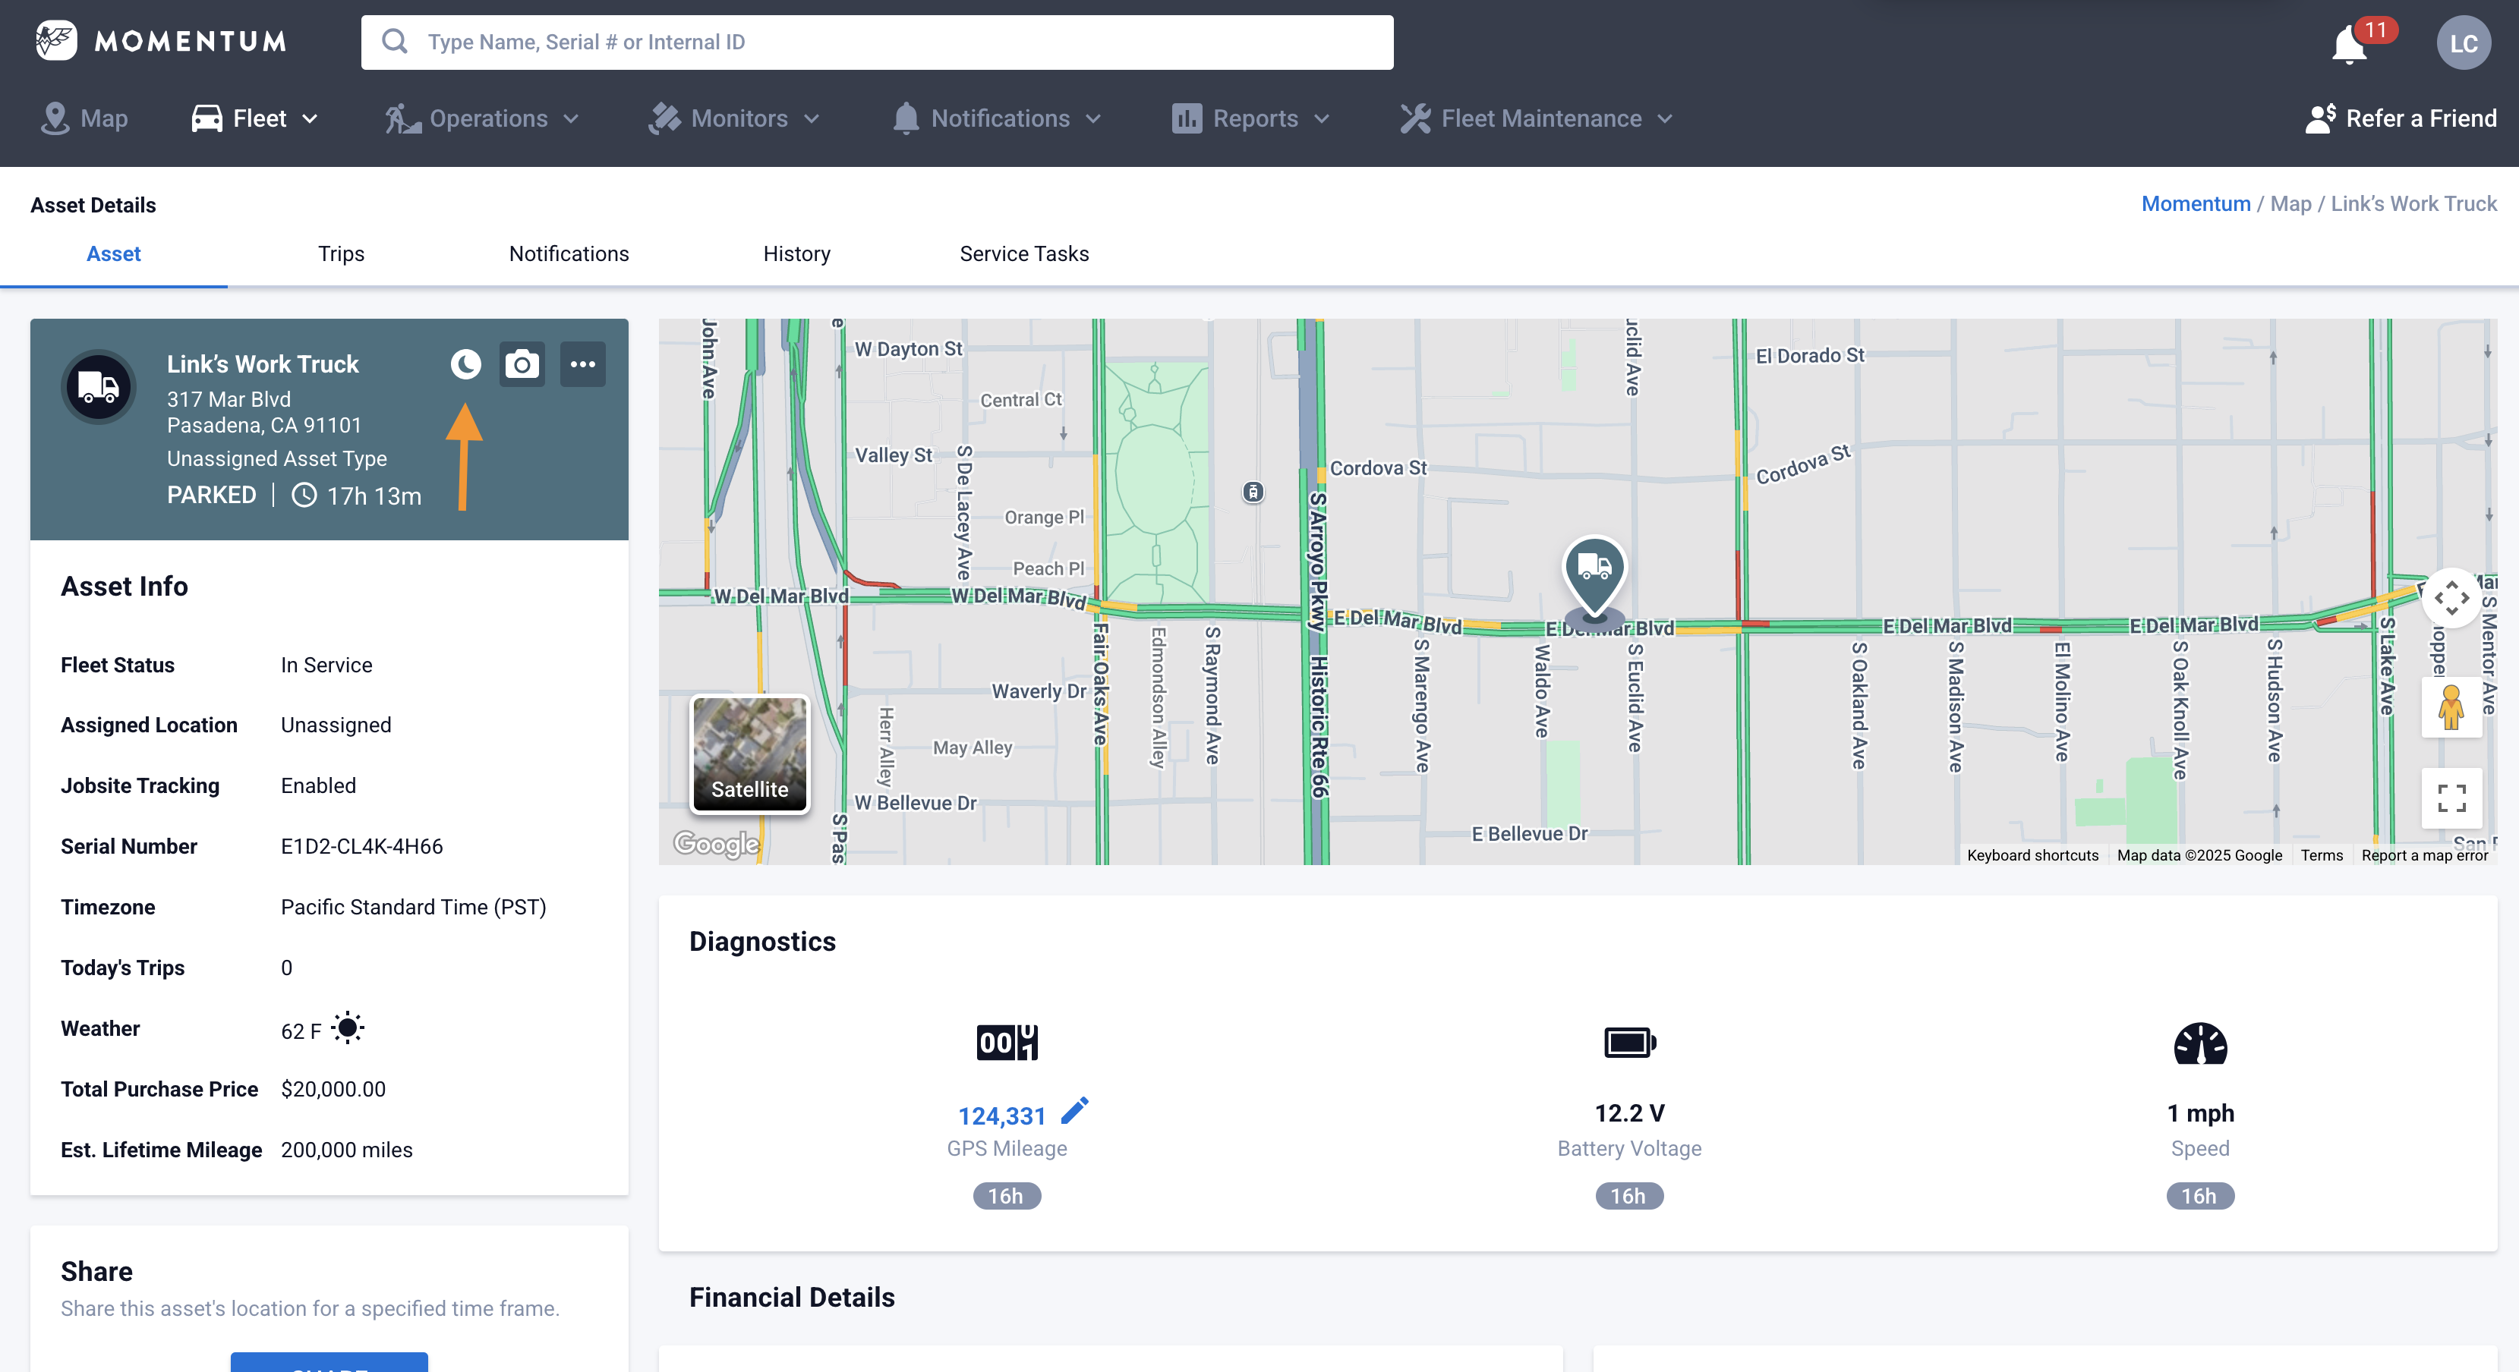Screen dimensions: 2519x1372
Task: Click the notifications bell icon
Action: click(x=2349, y=45)
